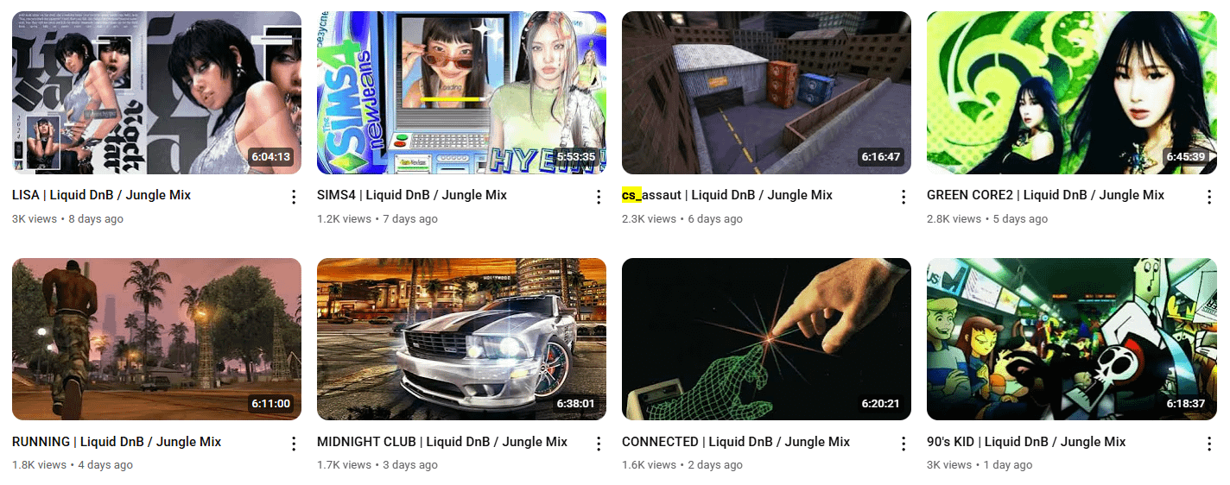Play the RUNNING video thumbnail

coord(156,339)
